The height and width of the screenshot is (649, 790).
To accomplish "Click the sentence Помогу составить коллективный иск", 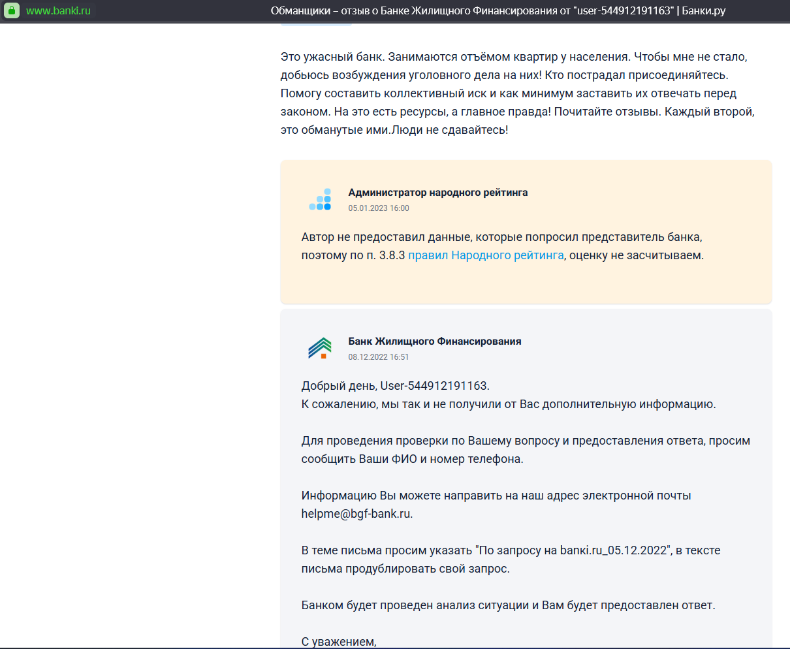I will point(509,103).
